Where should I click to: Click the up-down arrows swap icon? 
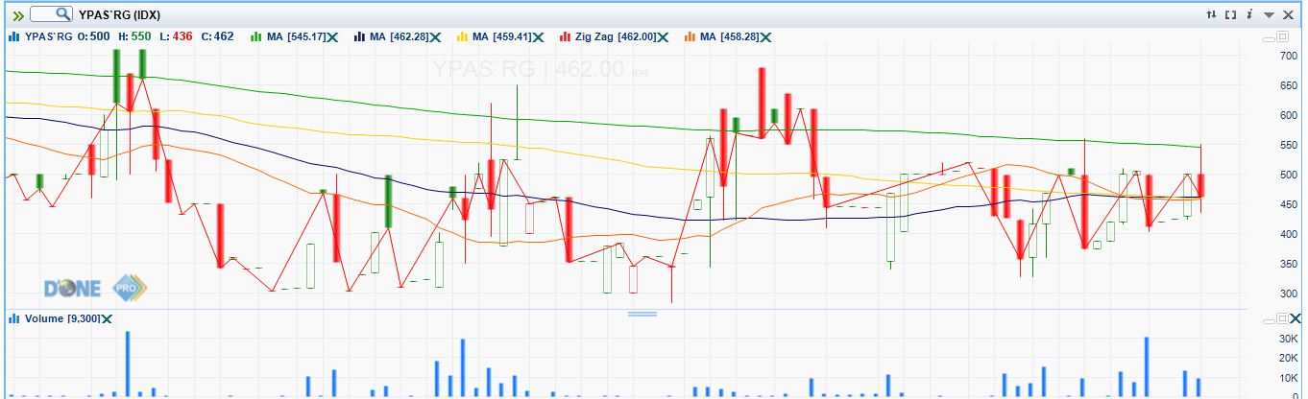coord(1211,14)
